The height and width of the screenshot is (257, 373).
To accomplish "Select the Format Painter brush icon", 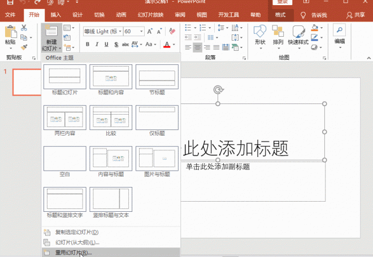I will (24, 47).
